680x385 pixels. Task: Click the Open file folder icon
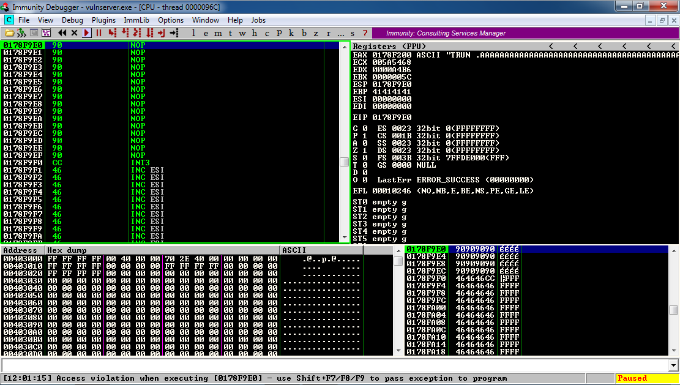(x=10, y=33)
